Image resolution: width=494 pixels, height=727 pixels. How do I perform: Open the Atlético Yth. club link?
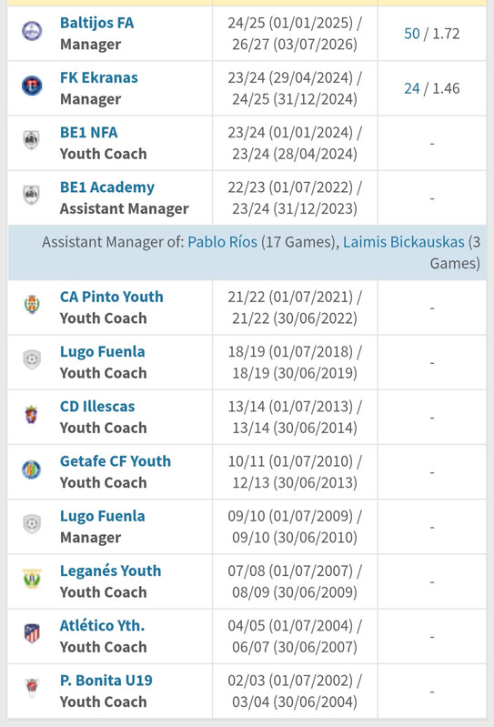[103, 625]
